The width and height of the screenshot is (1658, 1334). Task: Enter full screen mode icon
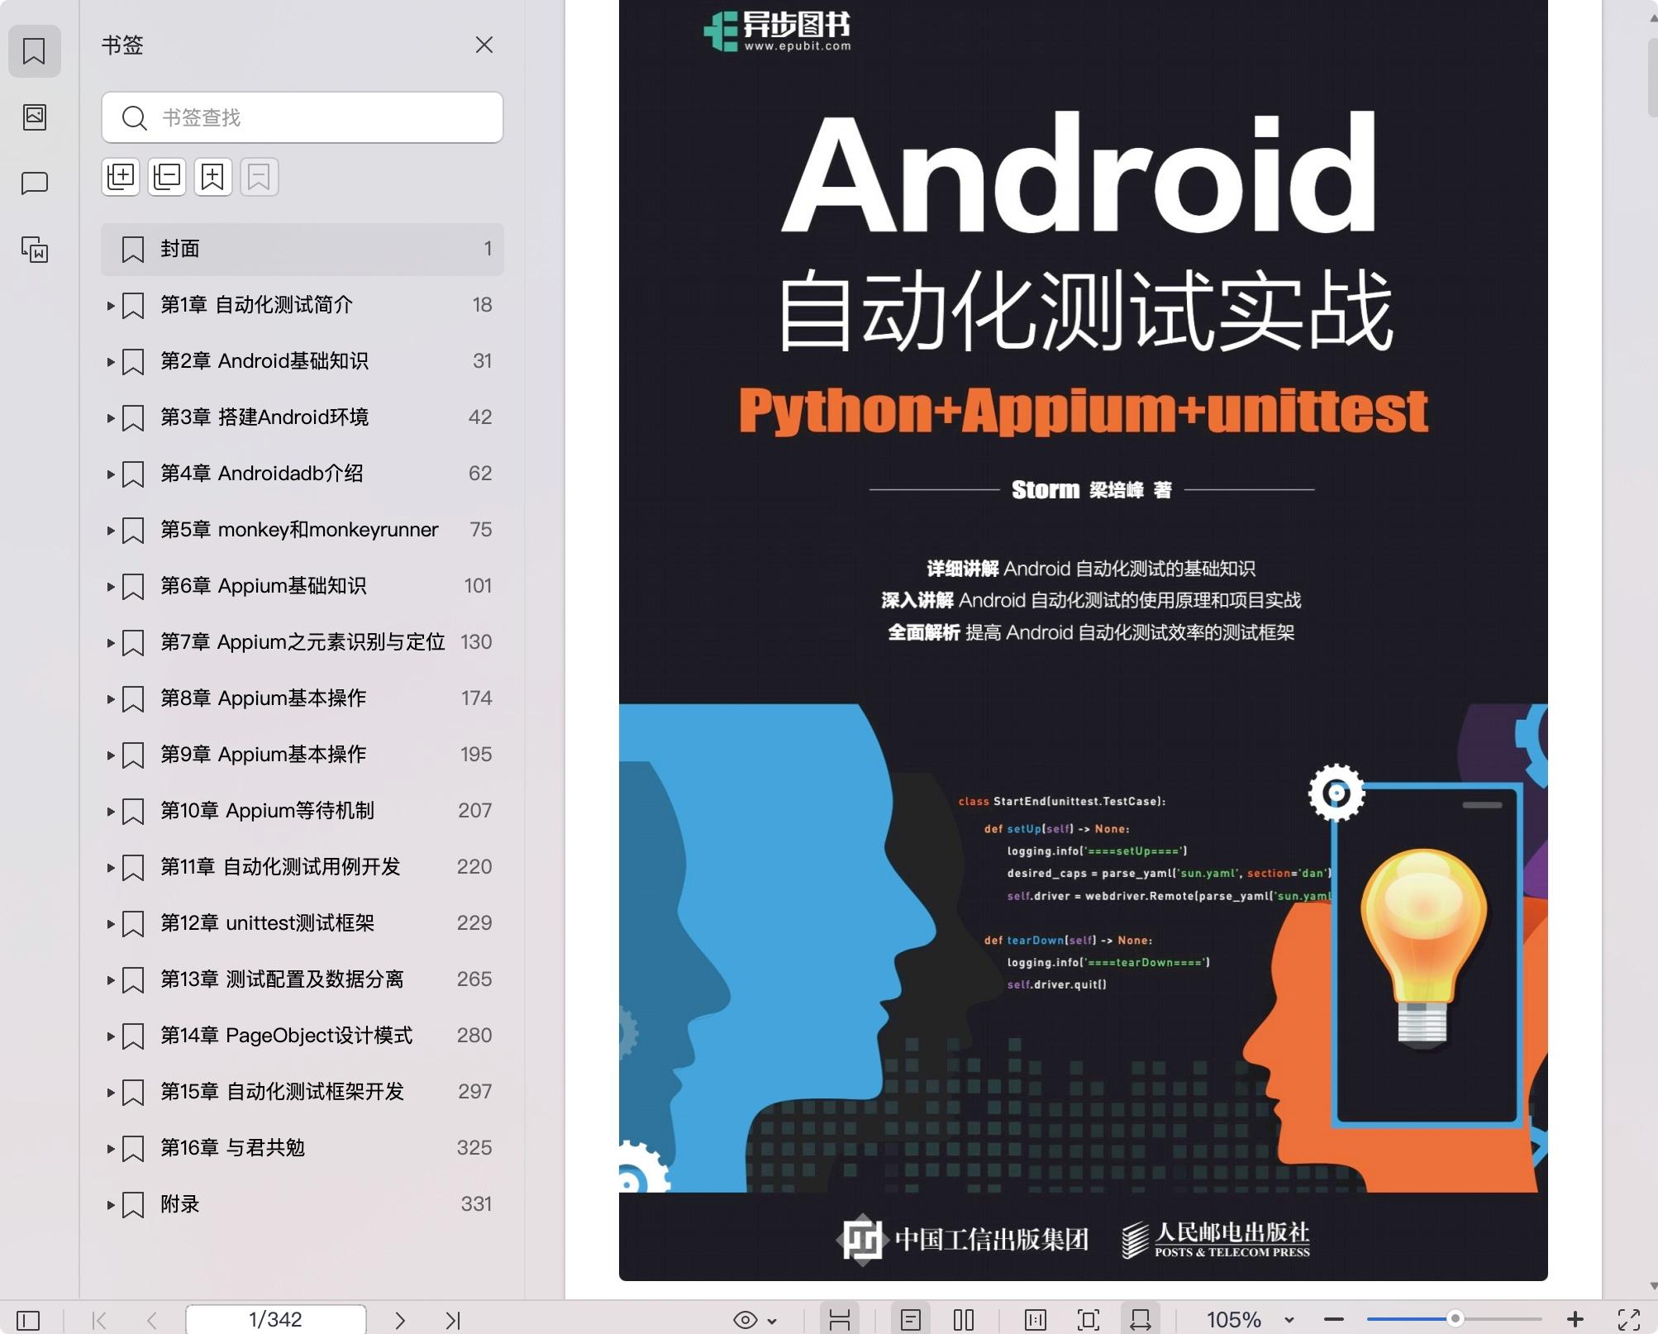point(1629,1320)
